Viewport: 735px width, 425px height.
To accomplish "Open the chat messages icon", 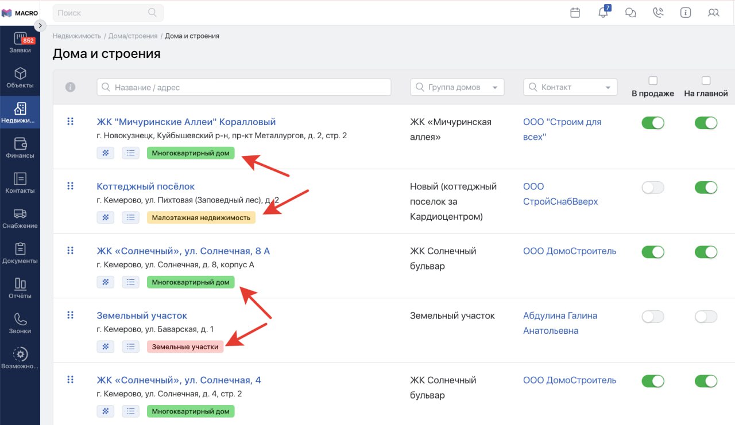I will pyautogui.click(x=630, y=13).
